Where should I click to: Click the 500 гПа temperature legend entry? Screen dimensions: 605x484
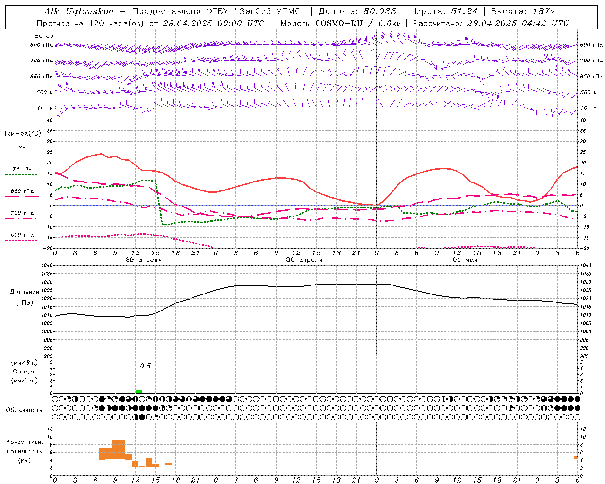coord(22,235)
